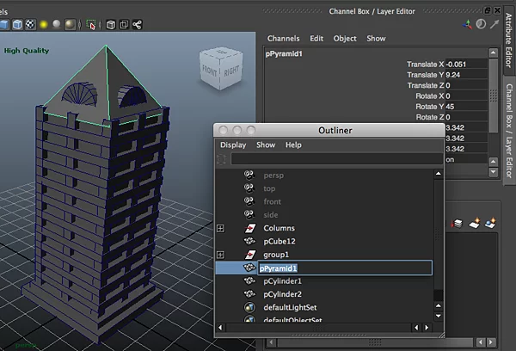The width and height of the screenshot is (516, 351).
Task: Toggle X-ray cube icon in panel toolbar
Action: 111,25
